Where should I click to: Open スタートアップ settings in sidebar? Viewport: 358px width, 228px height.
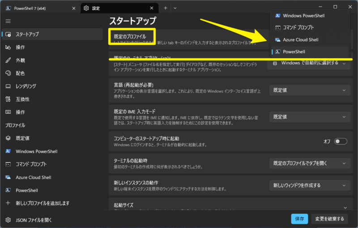[x=52, y=34]
